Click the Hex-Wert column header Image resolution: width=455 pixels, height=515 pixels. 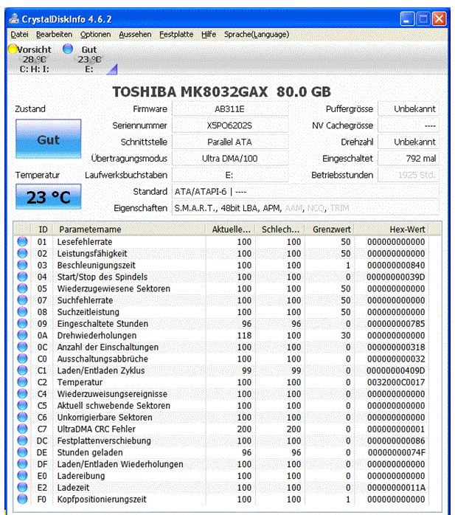tap(392, 229)
